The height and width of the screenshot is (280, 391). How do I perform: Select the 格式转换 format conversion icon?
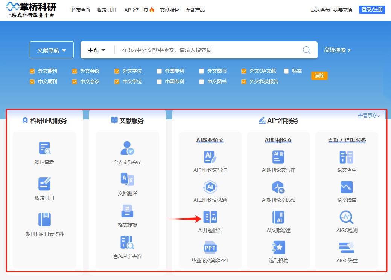(127, 211)
